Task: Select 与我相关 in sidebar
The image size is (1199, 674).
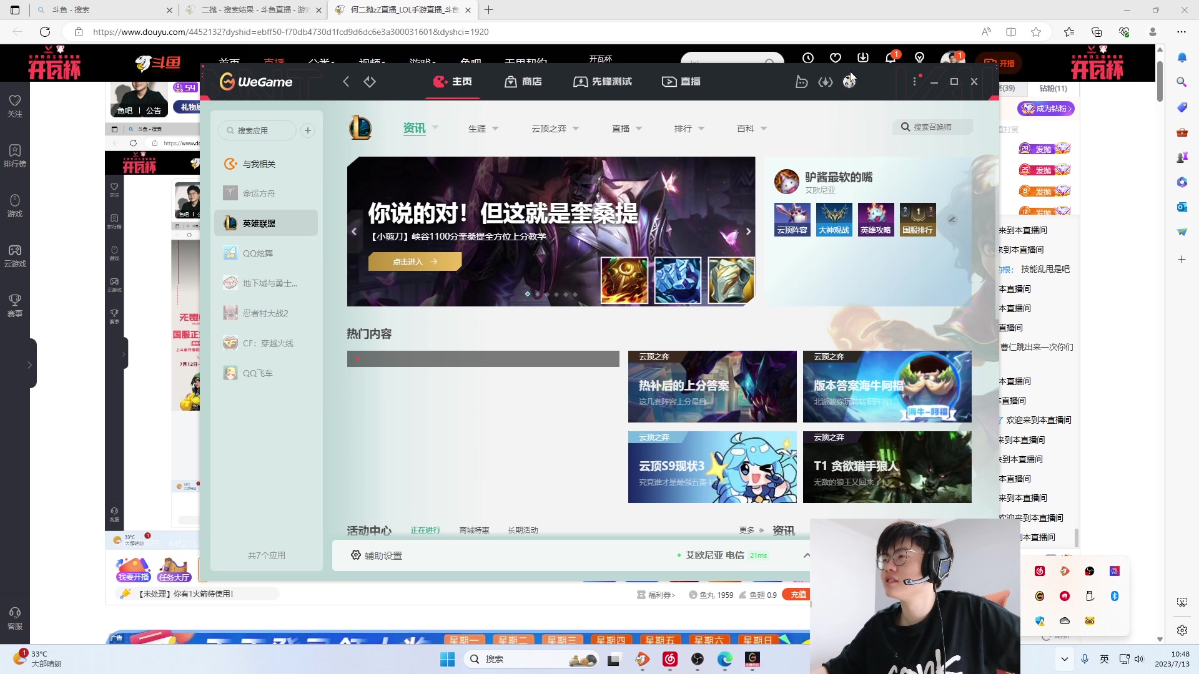Action: pyautogui.click(x=266, y=164)
